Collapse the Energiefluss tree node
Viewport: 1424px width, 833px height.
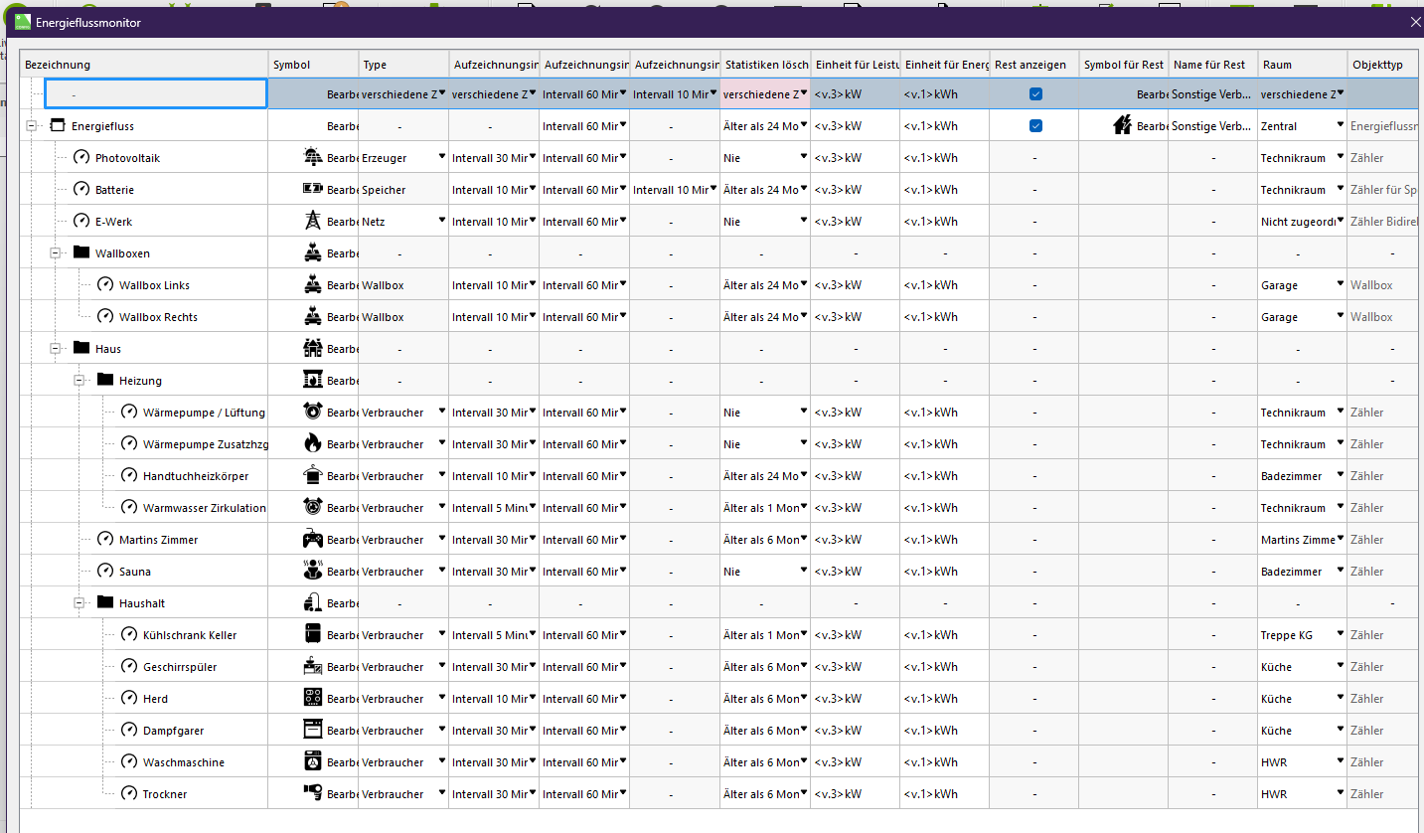tap(33, 126)
